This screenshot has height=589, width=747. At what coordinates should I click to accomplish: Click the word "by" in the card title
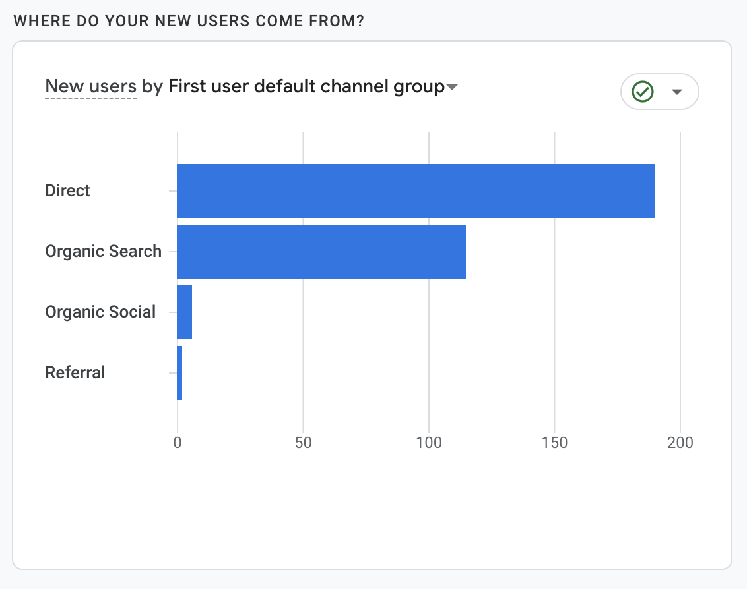(152, 86)
